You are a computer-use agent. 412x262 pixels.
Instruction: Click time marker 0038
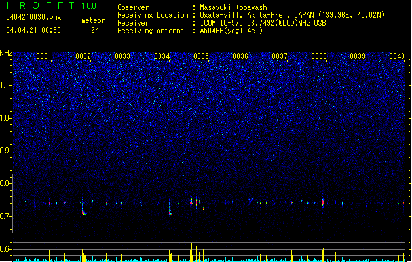pos(319,56)
